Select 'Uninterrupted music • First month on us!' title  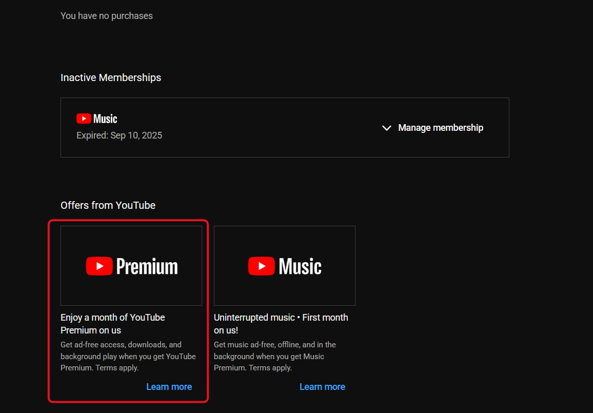pos(281,324)
